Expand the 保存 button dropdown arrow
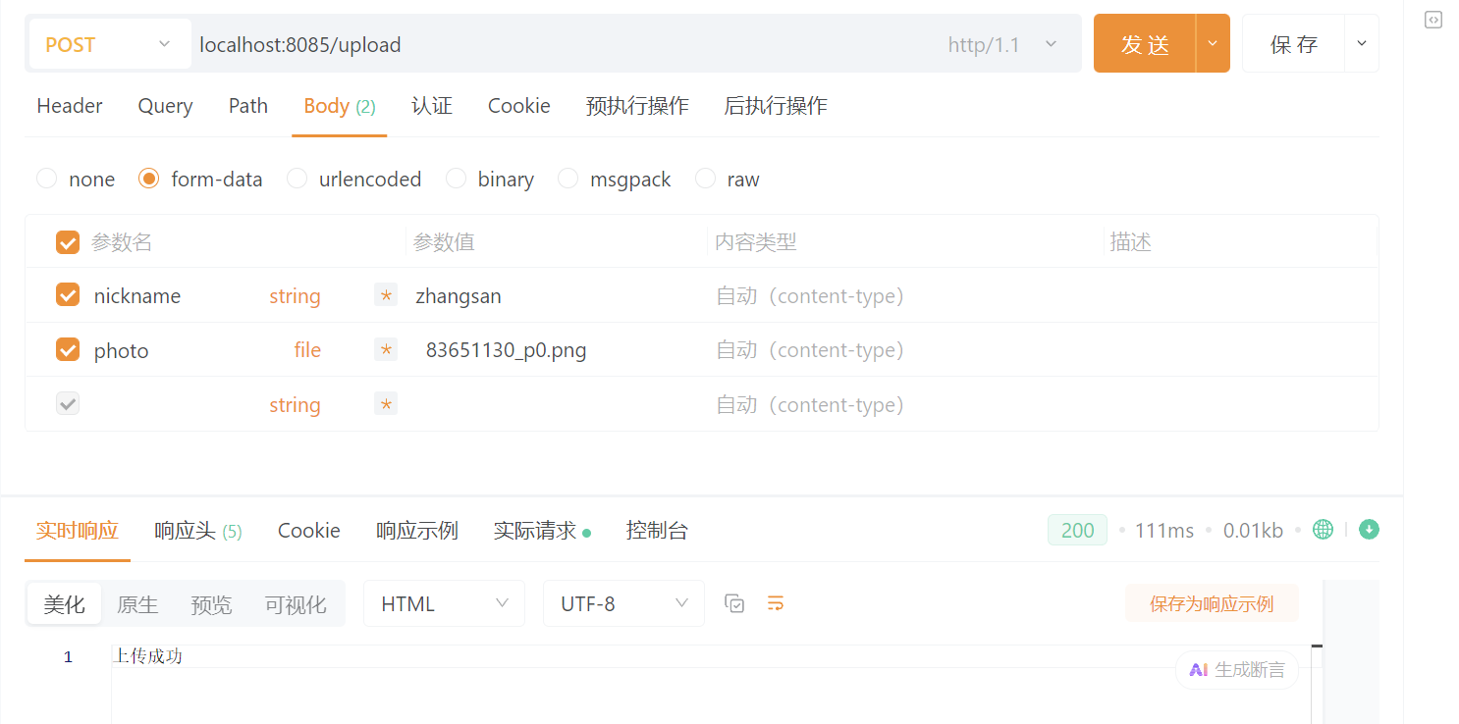This screenshot has width=1459, height=724. (x=1361, y=43)
